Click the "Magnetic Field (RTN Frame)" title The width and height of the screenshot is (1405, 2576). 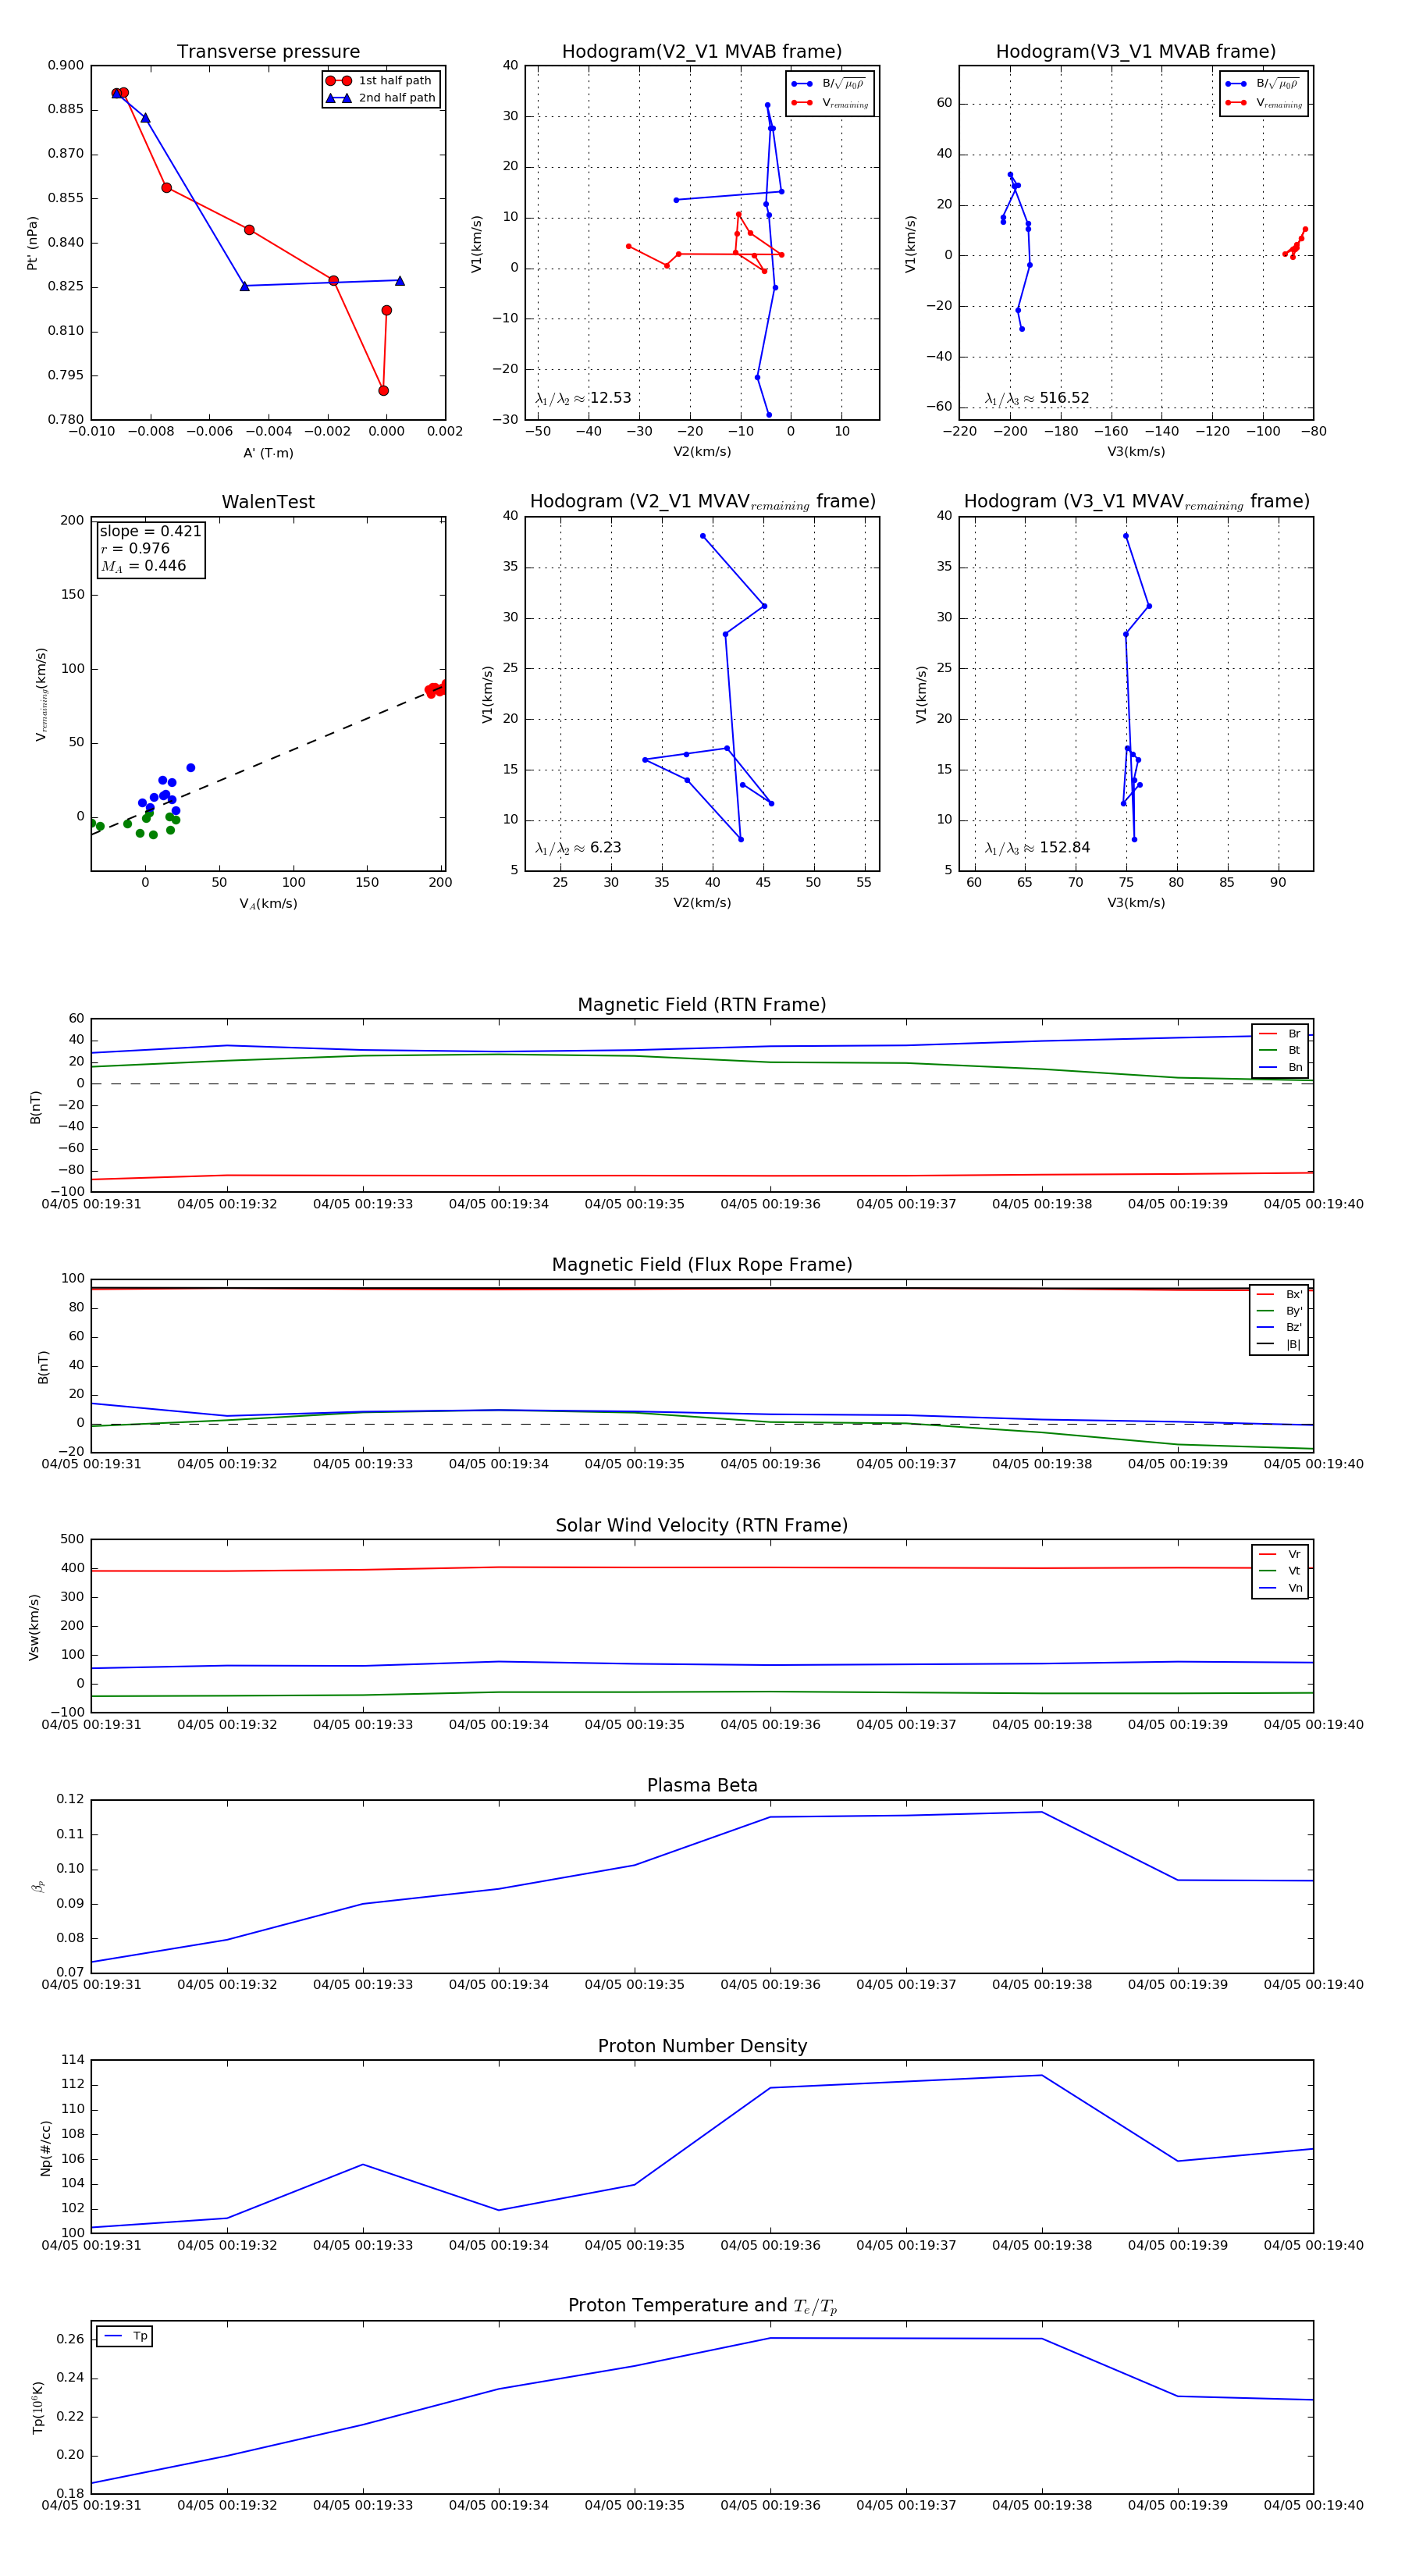pos(702,1005)
